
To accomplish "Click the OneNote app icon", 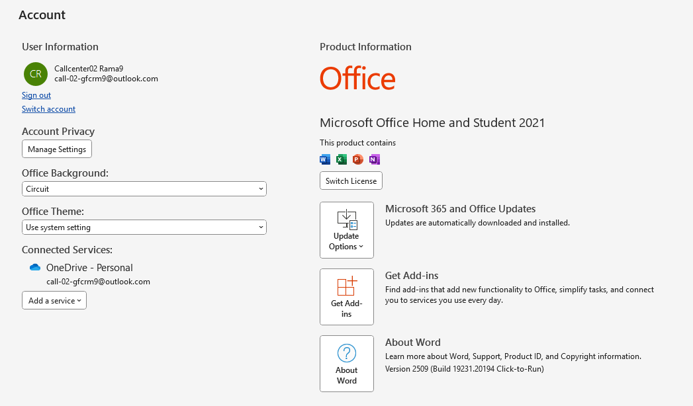I will tap(375, 159).
